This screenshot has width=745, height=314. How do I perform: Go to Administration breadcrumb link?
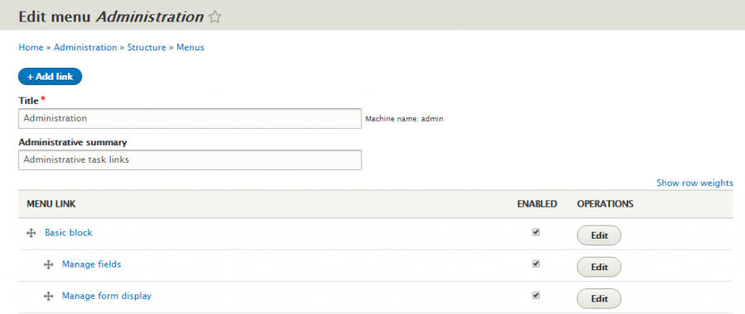coord(85,47)
